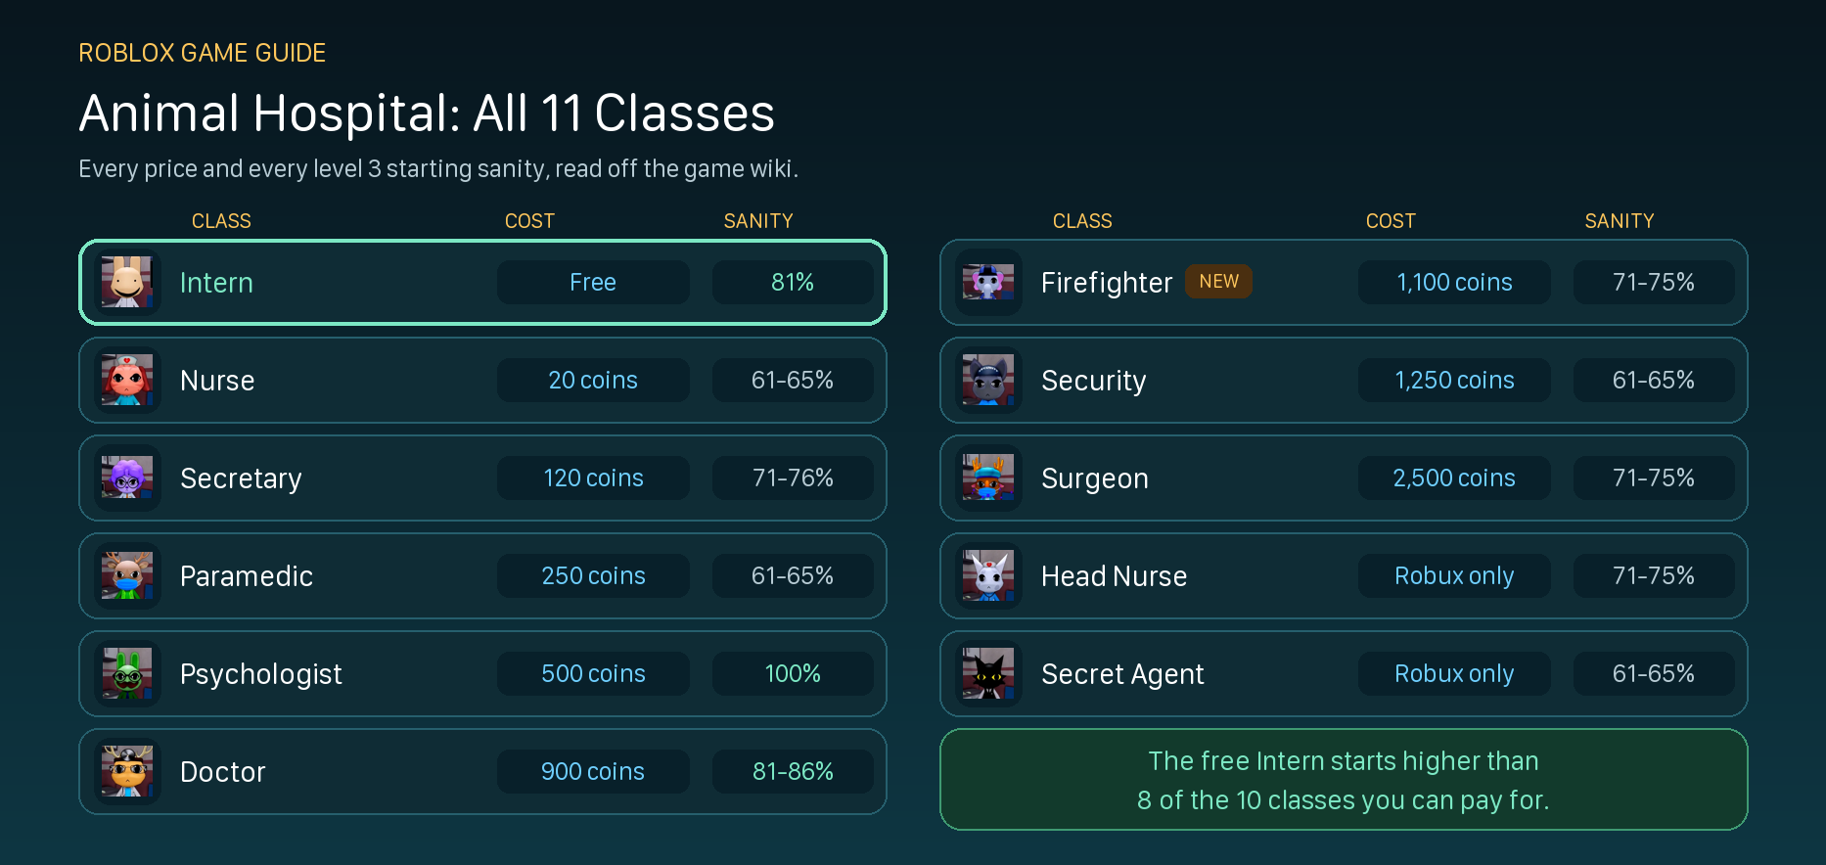Click the NEW badge beside Firefighter
1826x865 pixels.
tap(1218, 282)
